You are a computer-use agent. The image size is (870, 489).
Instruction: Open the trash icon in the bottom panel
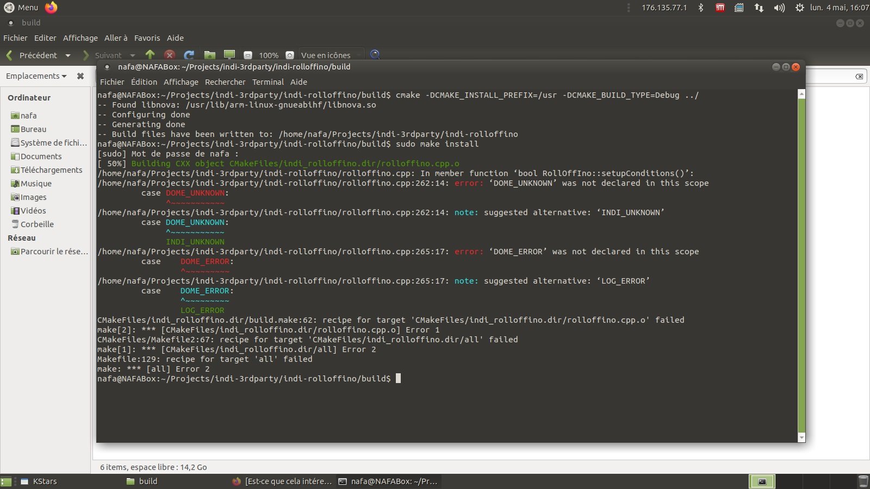(x=863, y=481)
